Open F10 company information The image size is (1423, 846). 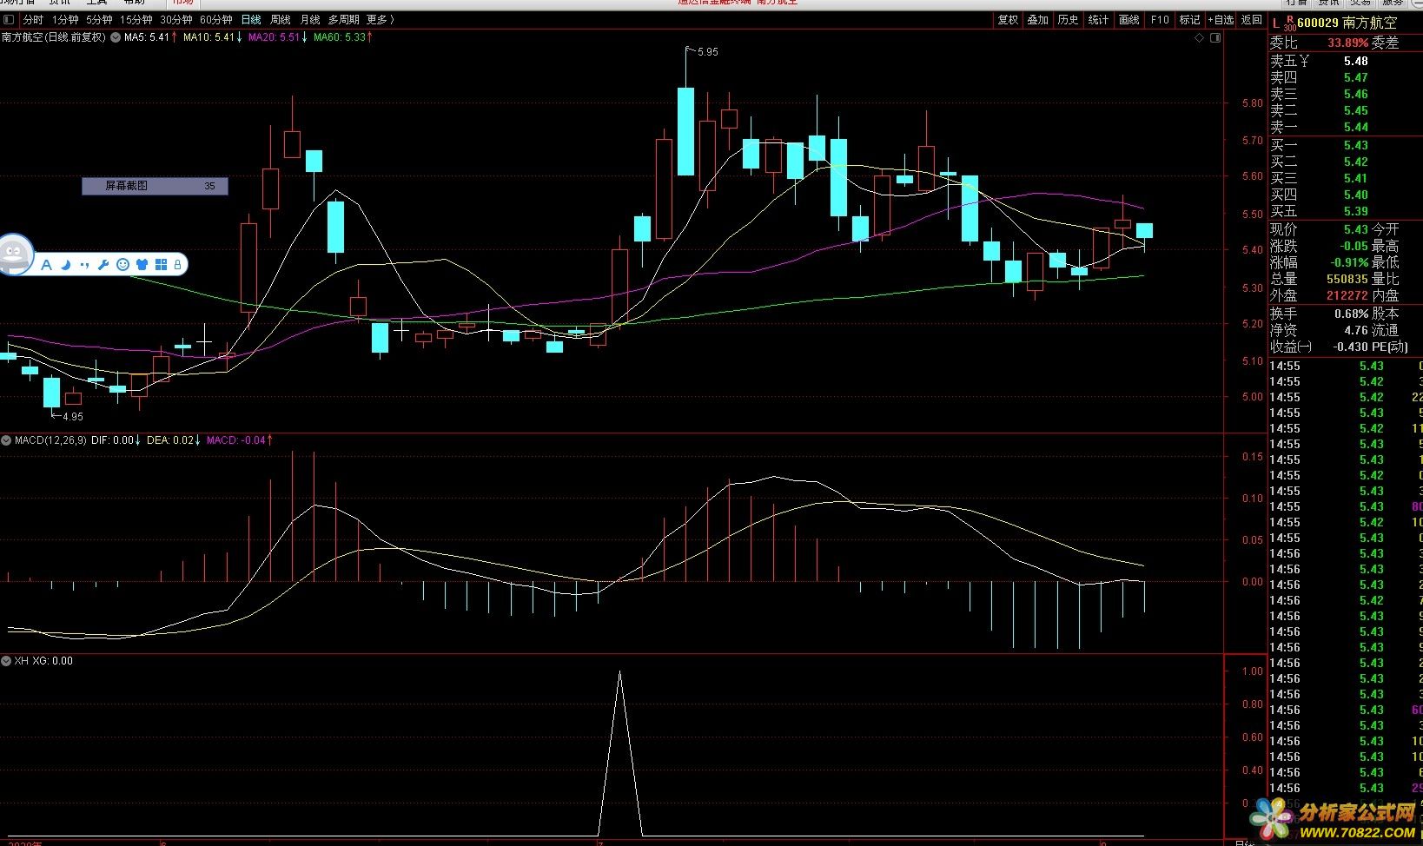1160,19
